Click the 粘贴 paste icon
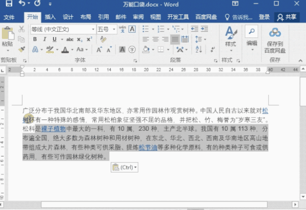The height and width of the screenshot is (210, 306). pyautogui.click(x=8, y=33)
